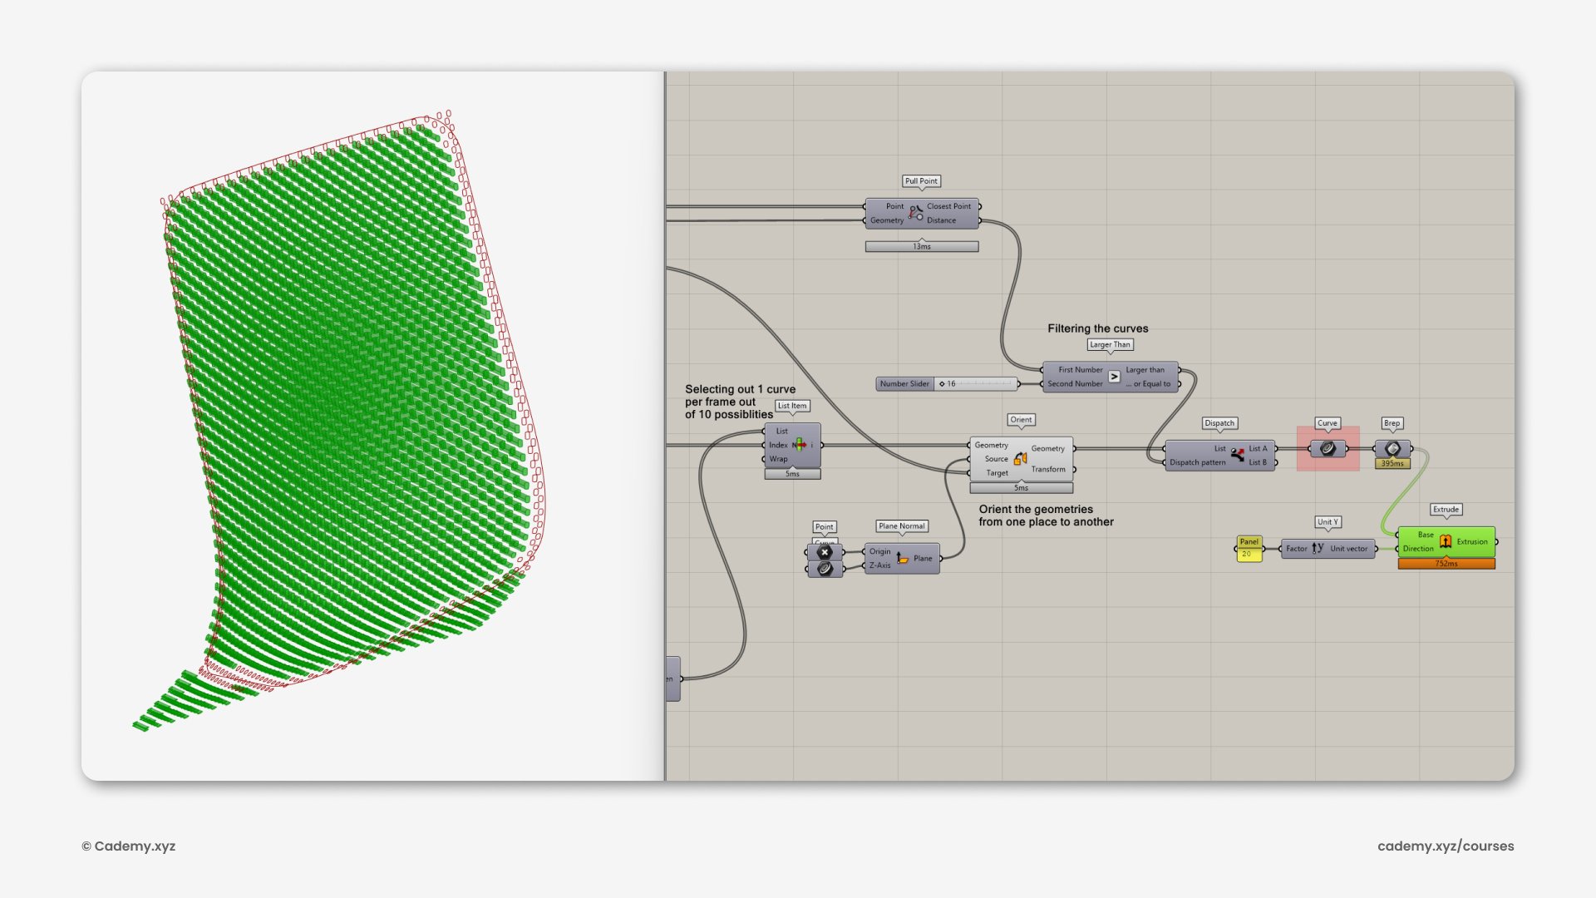Click the Number Slider name label

[x=905, y=384]
